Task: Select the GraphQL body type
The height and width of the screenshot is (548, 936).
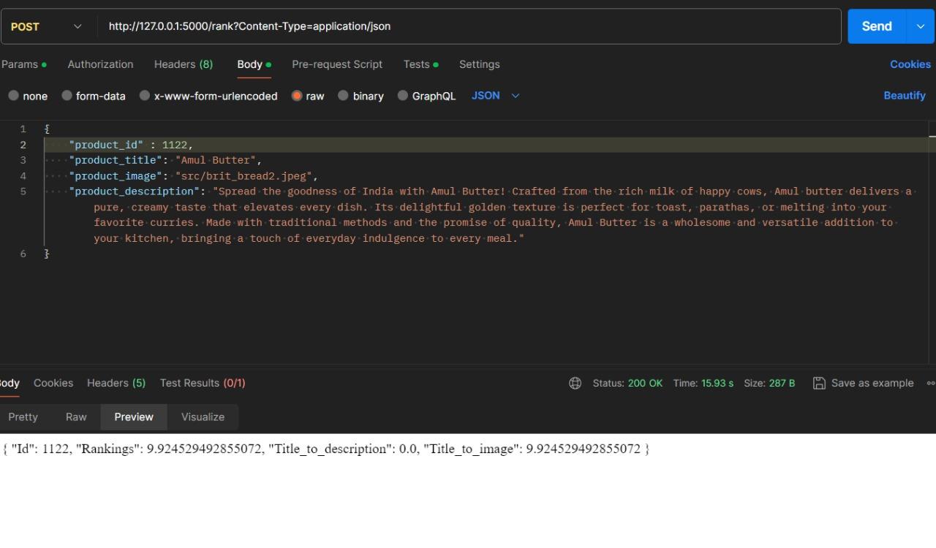Action: pyautogui.click(x=426, y=96)
